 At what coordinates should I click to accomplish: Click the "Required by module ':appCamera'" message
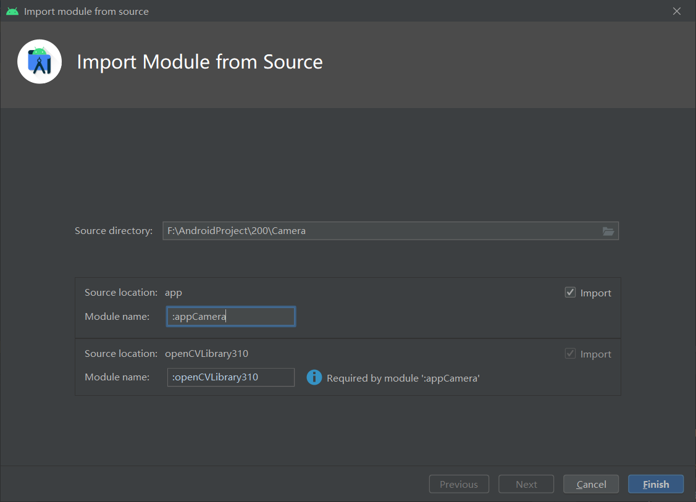coord(403,378)
